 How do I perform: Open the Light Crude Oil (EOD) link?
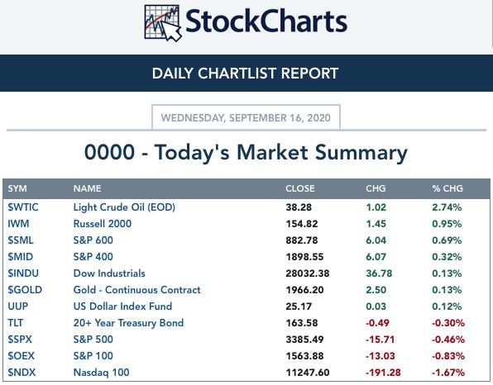click(124, 207)
